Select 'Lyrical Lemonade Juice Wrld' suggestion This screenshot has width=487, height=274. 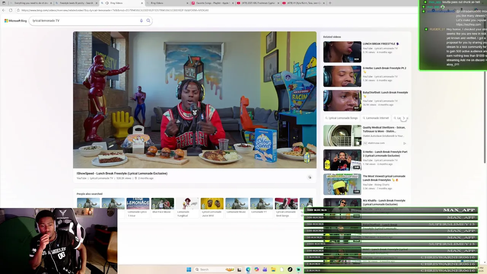tap(212, 208)
